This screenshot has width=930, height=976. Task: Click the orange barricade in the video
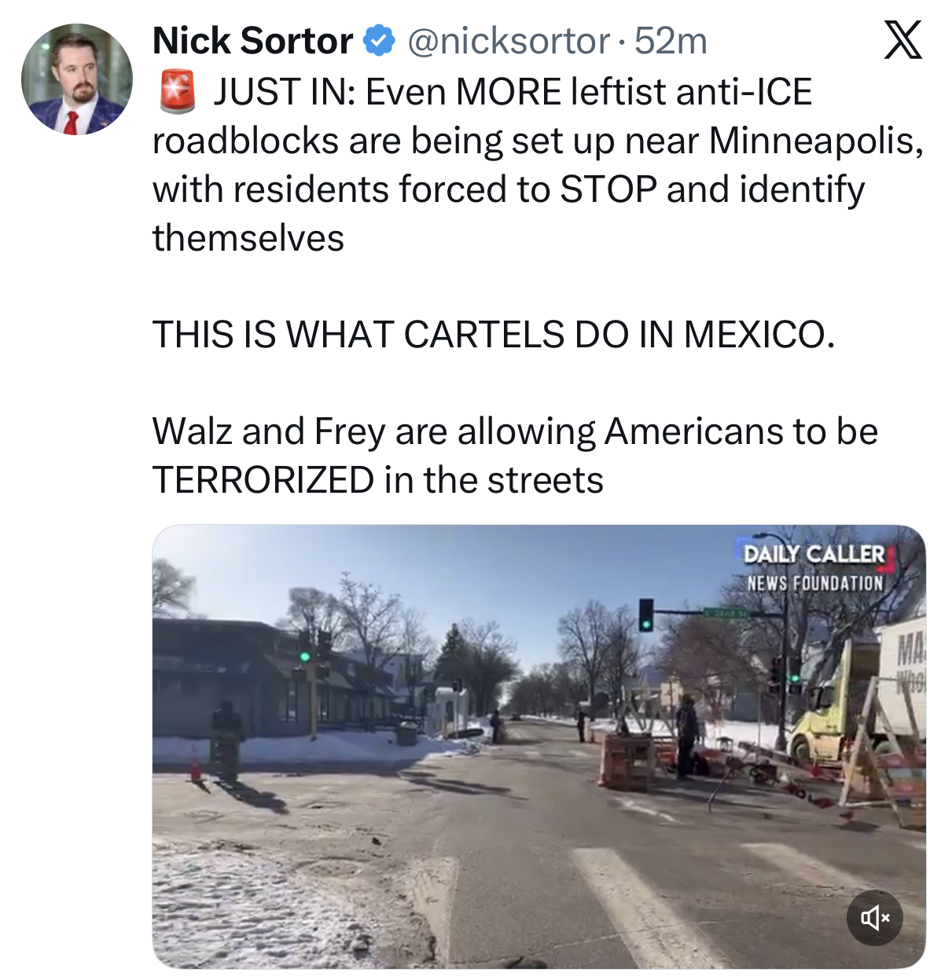(x=627, y=759)
